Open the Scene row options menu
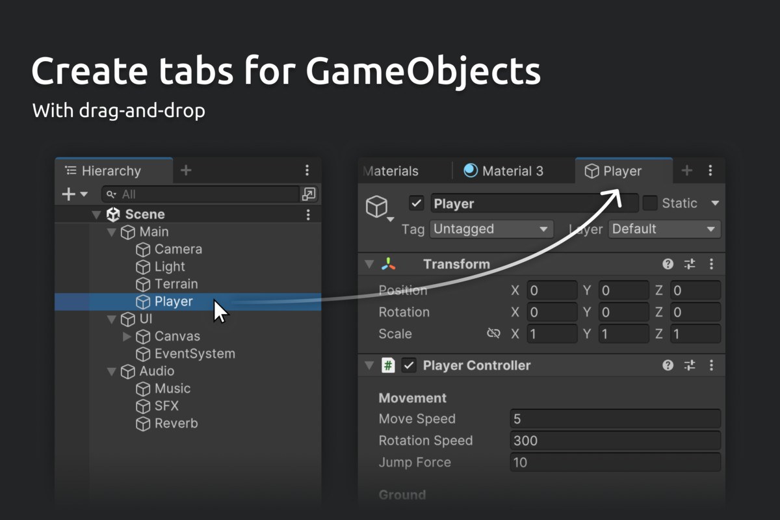 pos(308,214)
